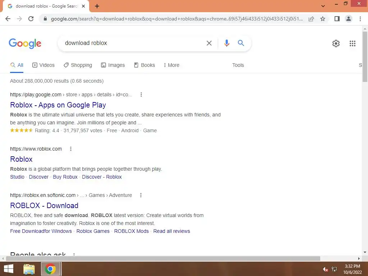Open File Explorer from the taskbar
This screenshot has width=368, height=276.
(x=29, y=269)
